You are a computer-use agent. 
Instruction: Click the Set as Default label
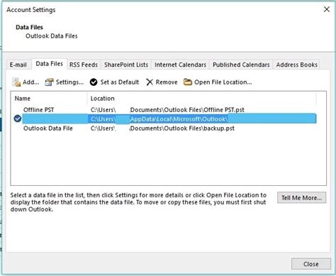point(120,82)
